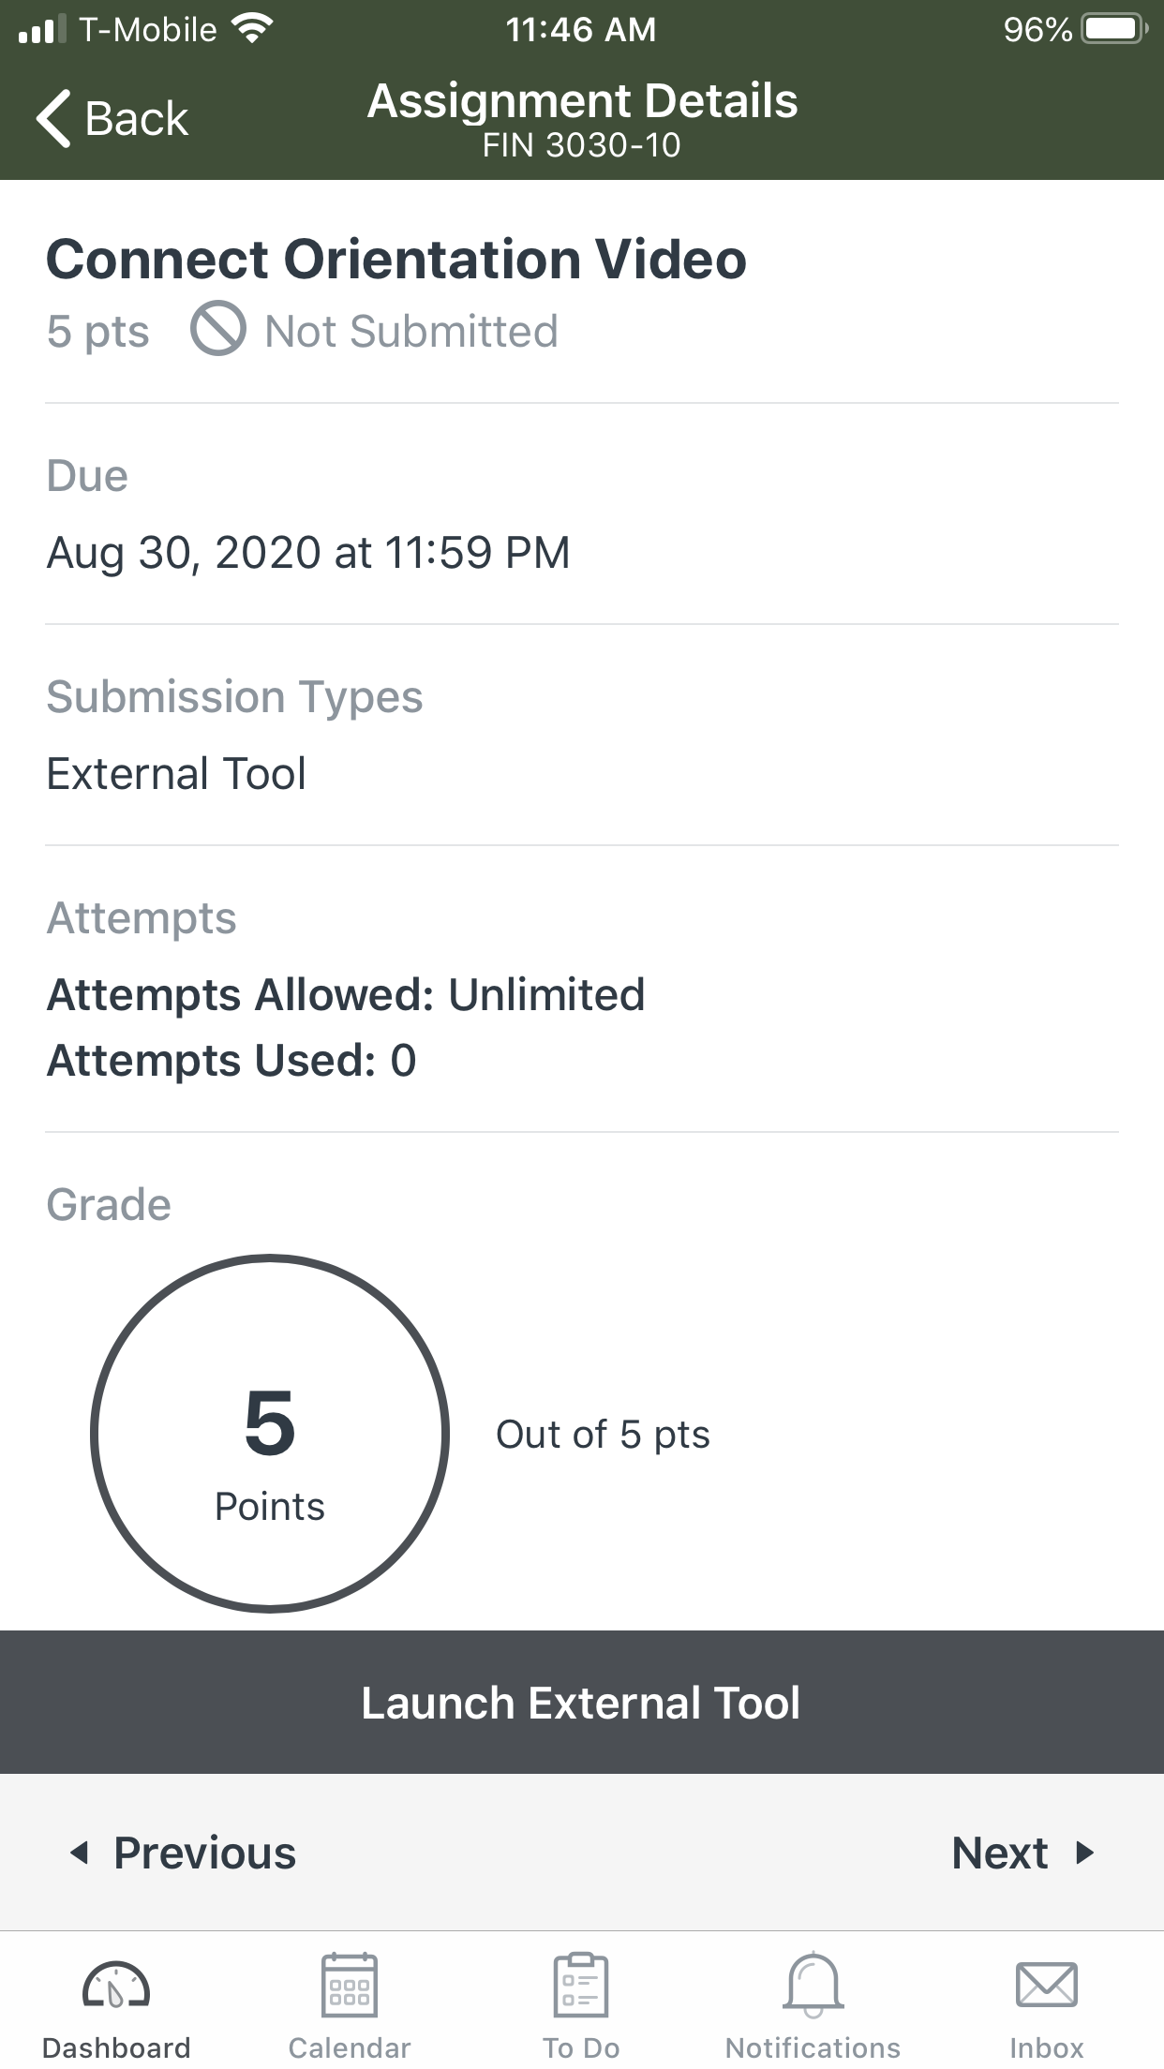Tap the Wi-Fi signal icon in status bar
Screen dimensions: 1164x2069
[x=252, y=29]
